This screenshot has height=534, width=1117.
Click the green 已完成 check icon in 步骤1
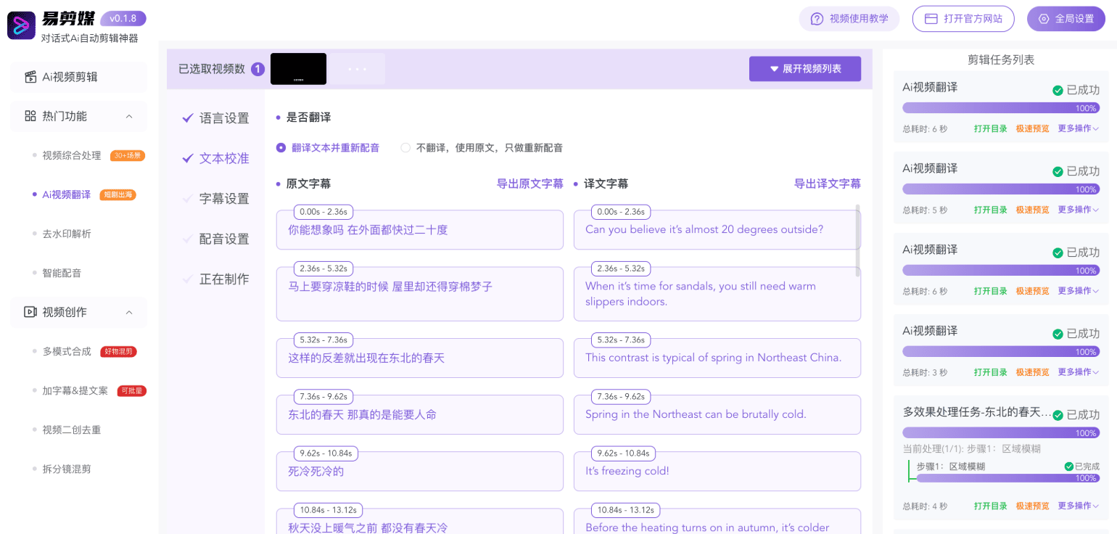[x=1068, y=467]
